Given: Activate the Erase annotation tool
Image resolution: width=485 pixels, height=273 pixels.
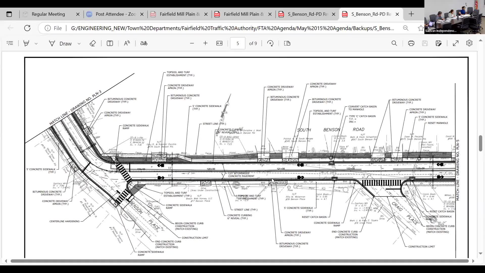Looking at the screenshot, I should coord(92,43).
